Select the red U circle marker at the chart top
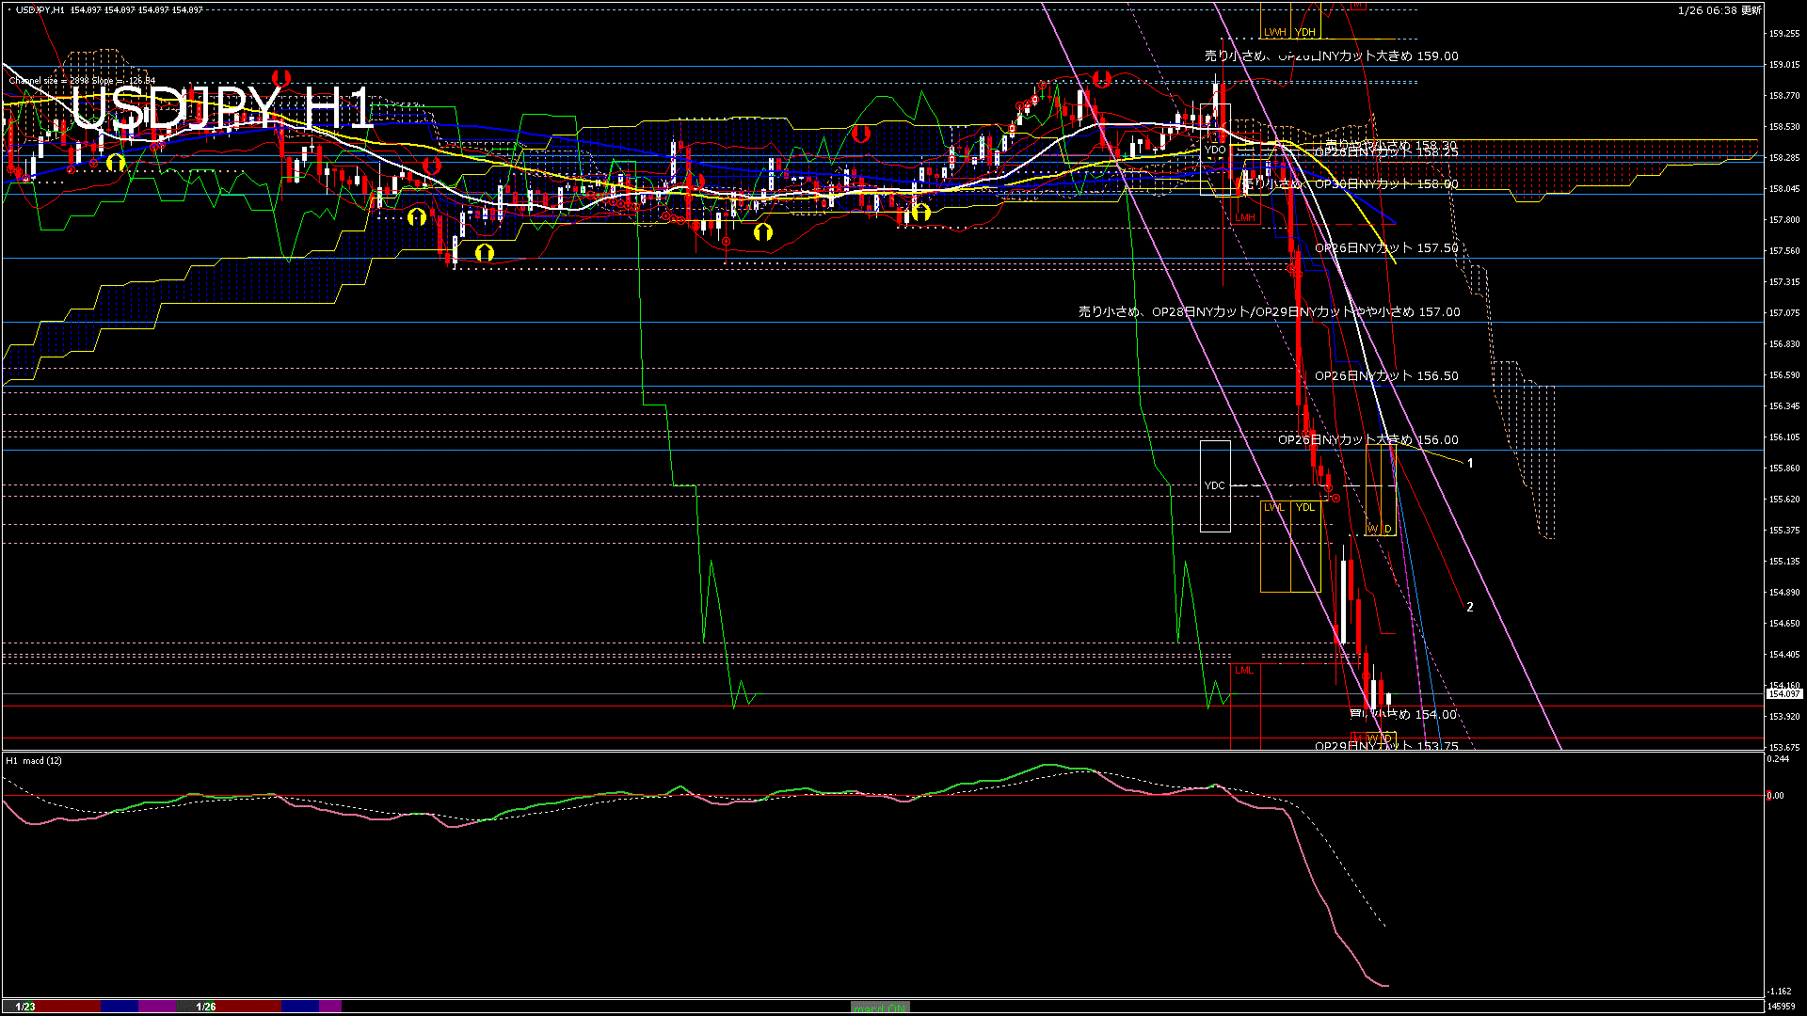Image resolution: width=1807 pixels, height=1016 pixels. tap(280, 79)
